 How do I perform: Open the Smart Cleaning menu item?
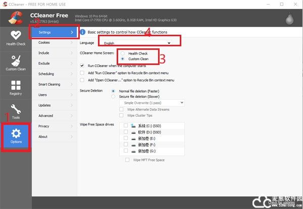55,85
